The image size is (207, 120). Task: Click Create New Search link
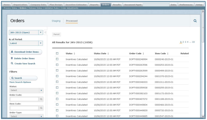pos(23,63)
